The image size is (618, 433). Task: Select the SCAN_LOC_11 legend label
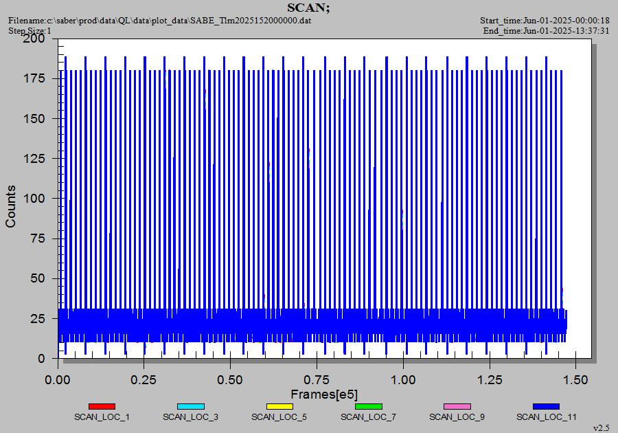547,417
